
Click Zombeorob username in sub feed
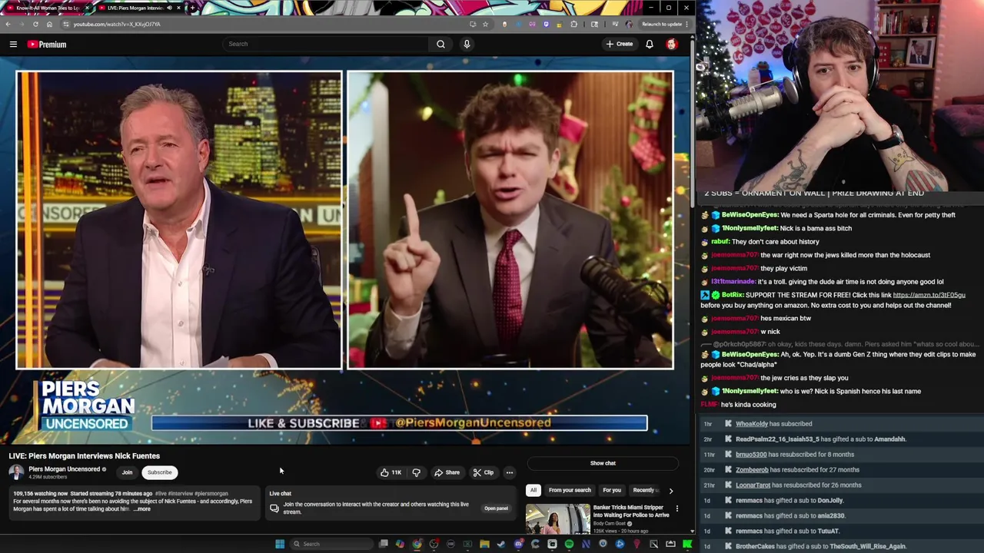pyautogui.click(x=752, y=470)
